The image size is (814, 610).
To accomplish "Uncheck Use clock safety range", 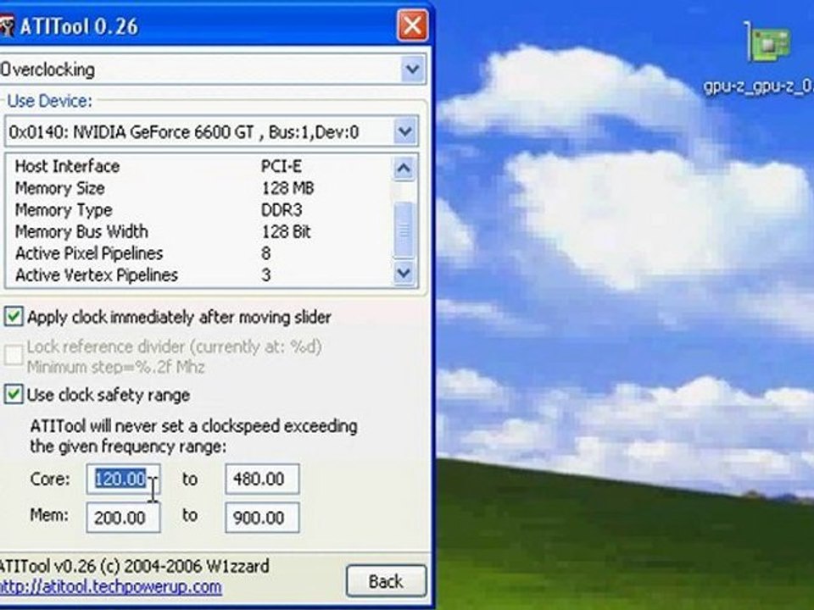I will (x=13, y=394).
